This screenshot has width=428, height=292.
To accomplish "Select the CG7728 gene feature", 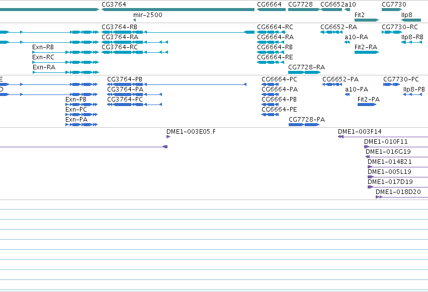I will click(304, 10).
